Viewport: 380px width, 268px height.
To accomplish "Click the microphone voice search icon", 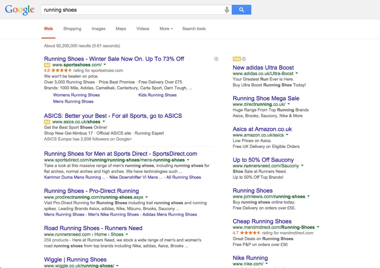I will point(227,10).
